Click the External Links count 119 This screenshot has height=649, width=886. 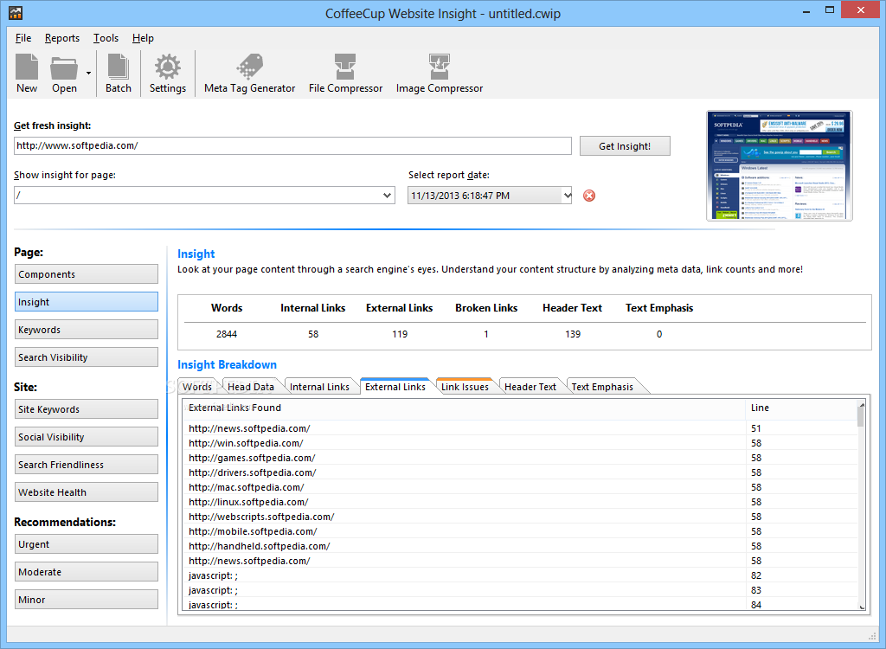pyautogui.click(x=400, y=334)
